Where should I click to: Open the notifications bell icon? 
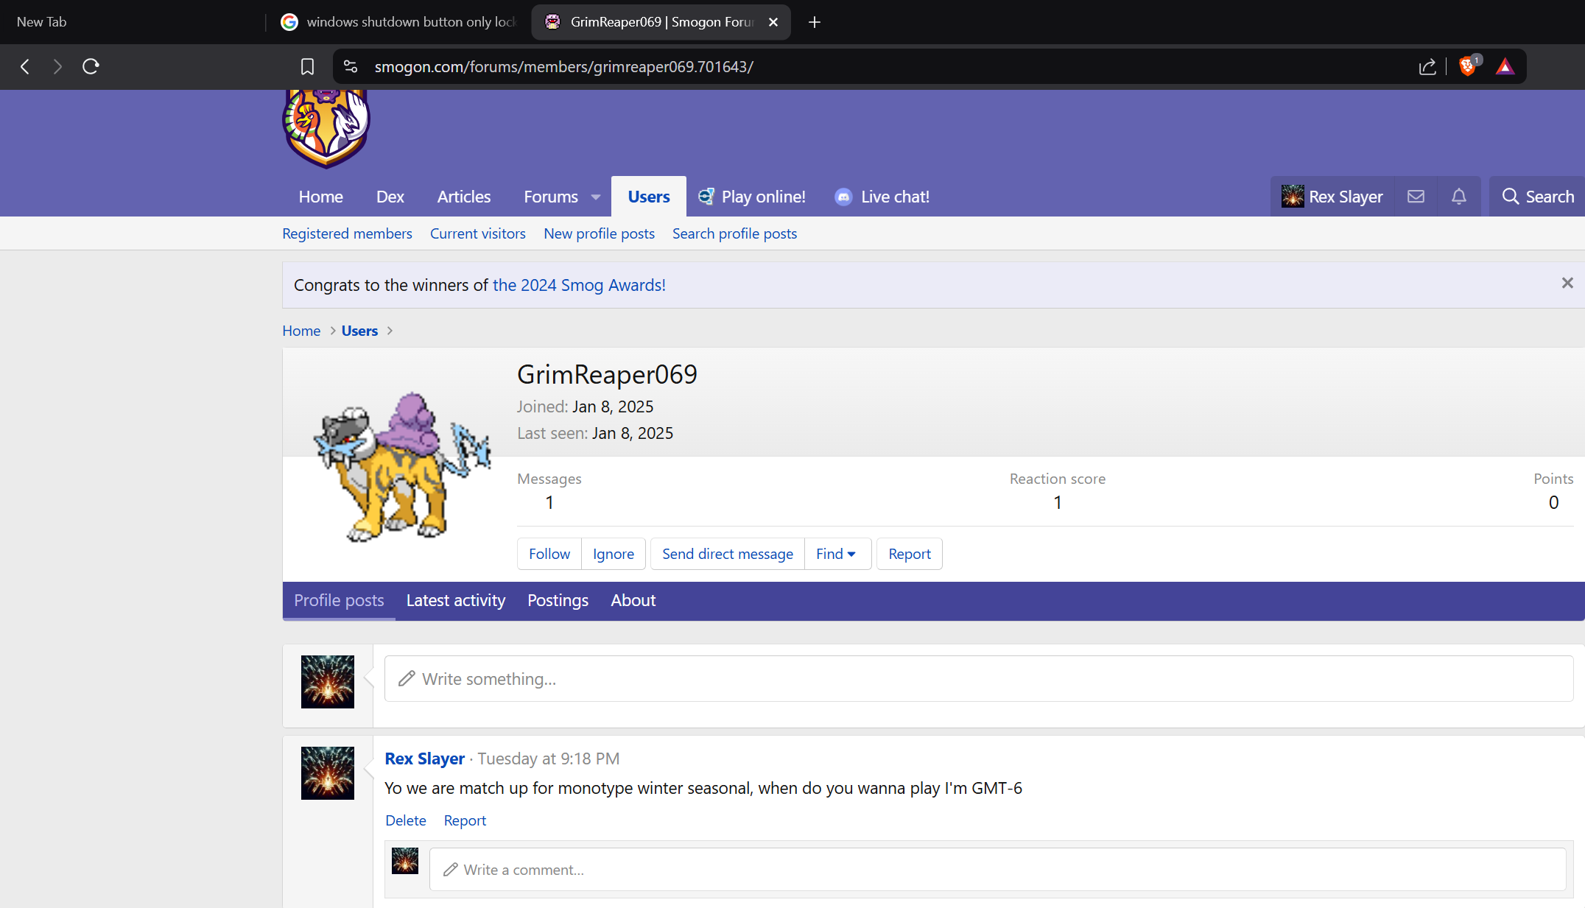coord(1459,197)
